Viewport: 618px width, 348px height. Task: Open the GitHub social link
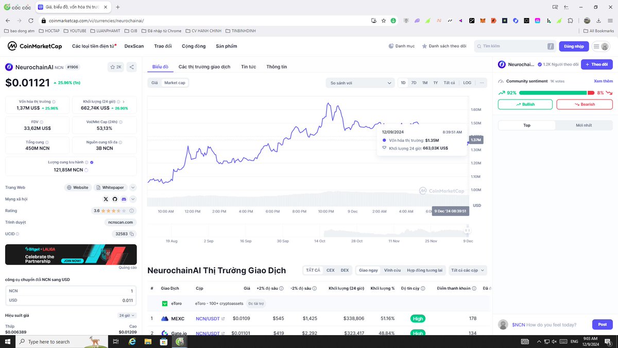click(x=115, y=199)
